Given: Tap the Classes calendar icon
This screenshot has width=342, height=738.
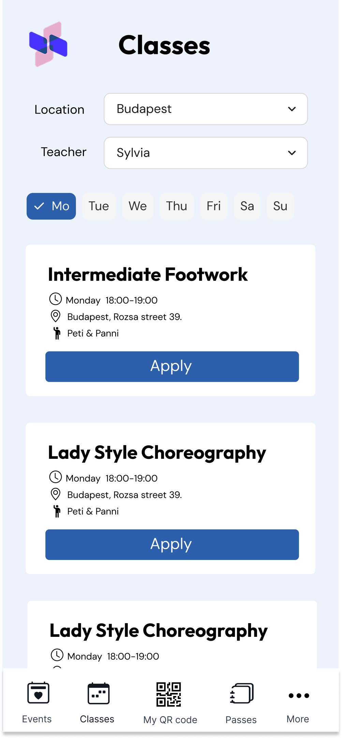Looking at the screenshot, I should pyautogui.click(x=98, y=693).
